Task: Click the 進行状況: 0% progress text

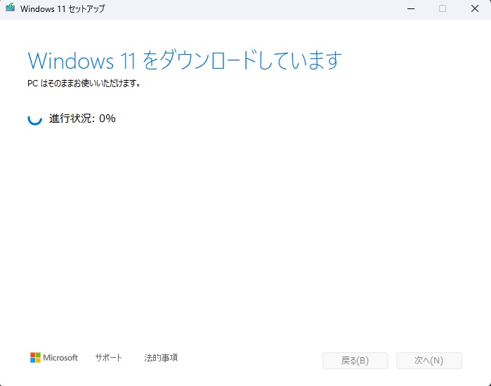Action: point(82,118)
